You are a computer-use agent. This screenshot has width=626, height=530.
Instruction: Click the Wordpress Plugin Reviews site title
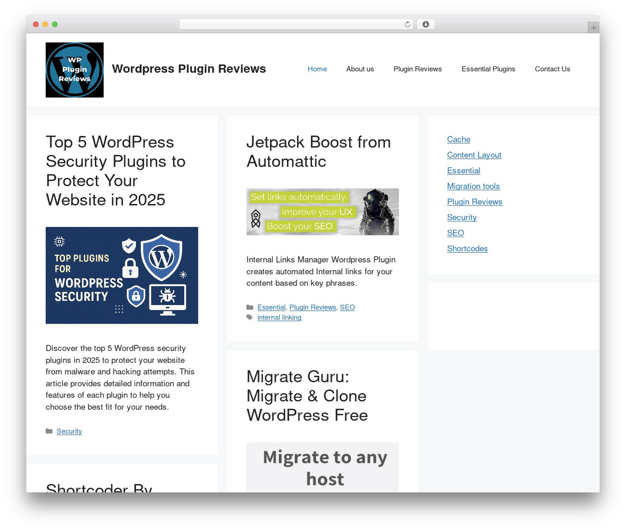click(189, 69)
